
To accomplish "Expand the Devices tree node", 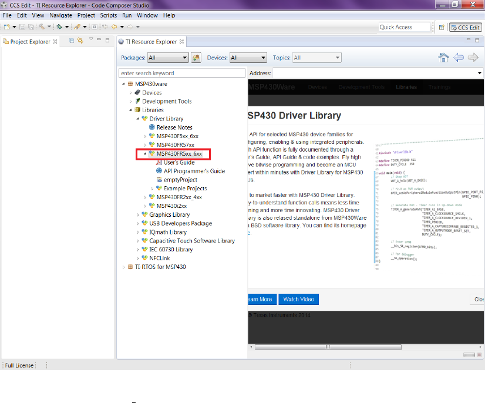I will 130,93.
